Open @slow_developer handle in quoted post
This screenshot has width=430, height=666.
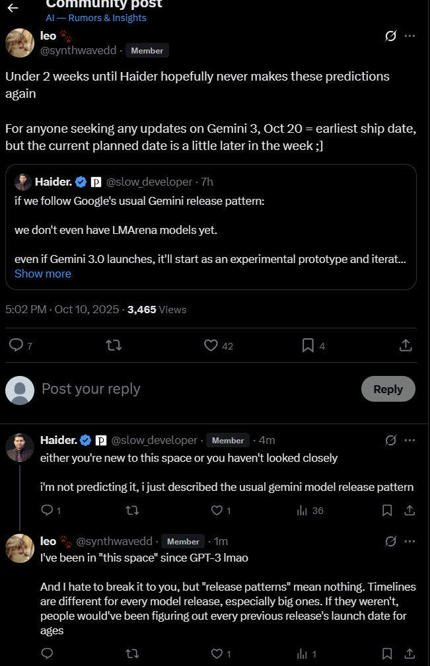coord(151,182)
